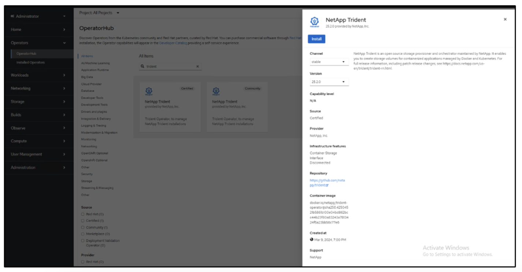The image size is (522, 272).
Task: Select Networking in the category filter list
Action: click(89, 147)
